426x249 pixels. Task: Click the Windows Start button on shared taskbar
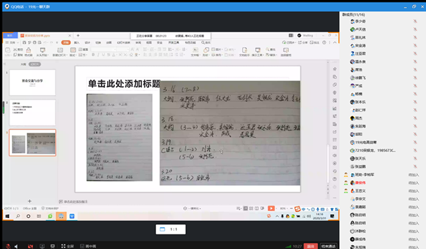[8, 216]
